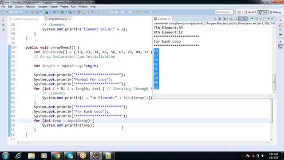Open the File menu

pyautogui.click(x=3, y=7)
